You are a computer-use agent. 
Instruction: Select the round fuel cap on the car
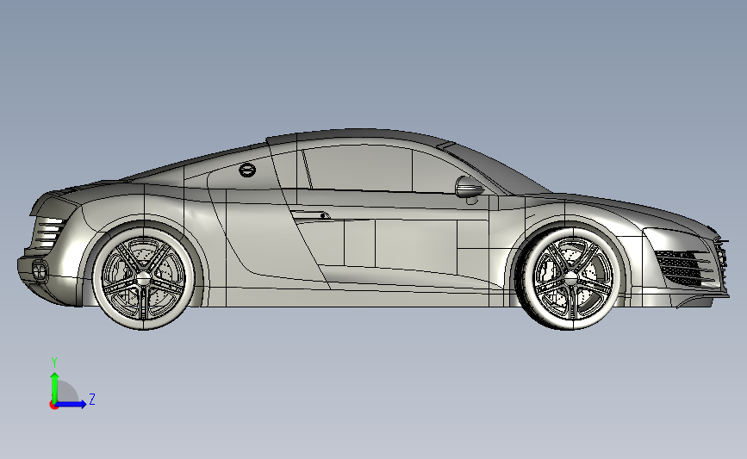pos(247,170)
